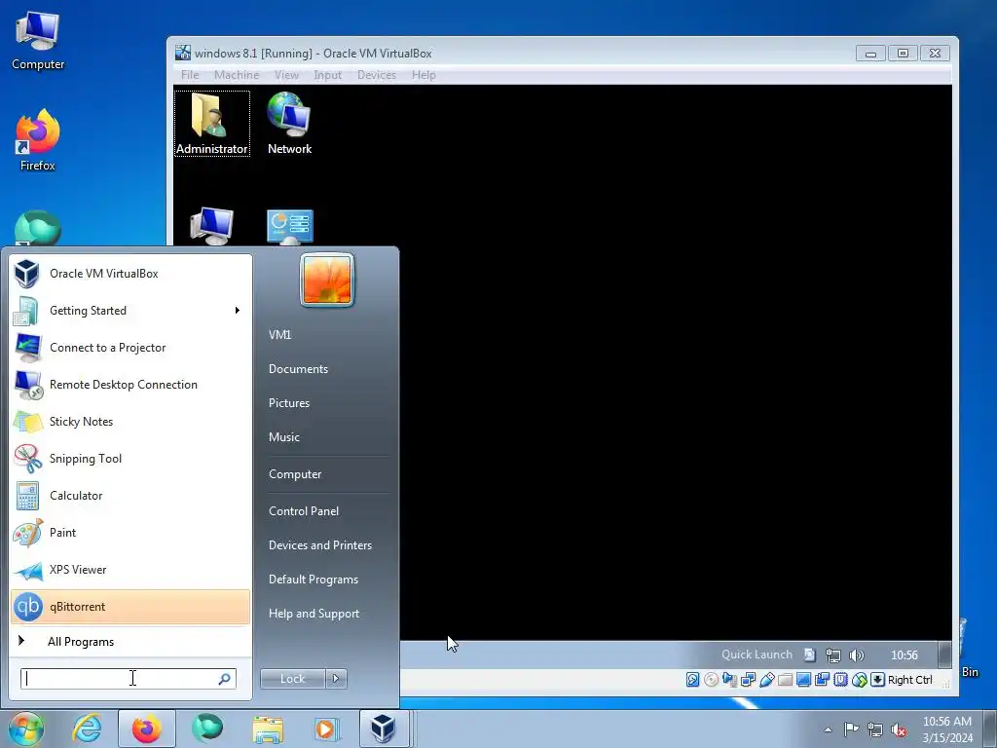The image size is (997, 748).
Task: Open Pictures from Start menu
Action: pos(289,403)
